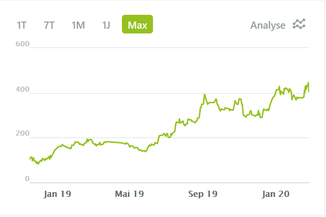Screen dimensions: 326x217
Task: Click the Mai 19 axis label
Action: 130,194
